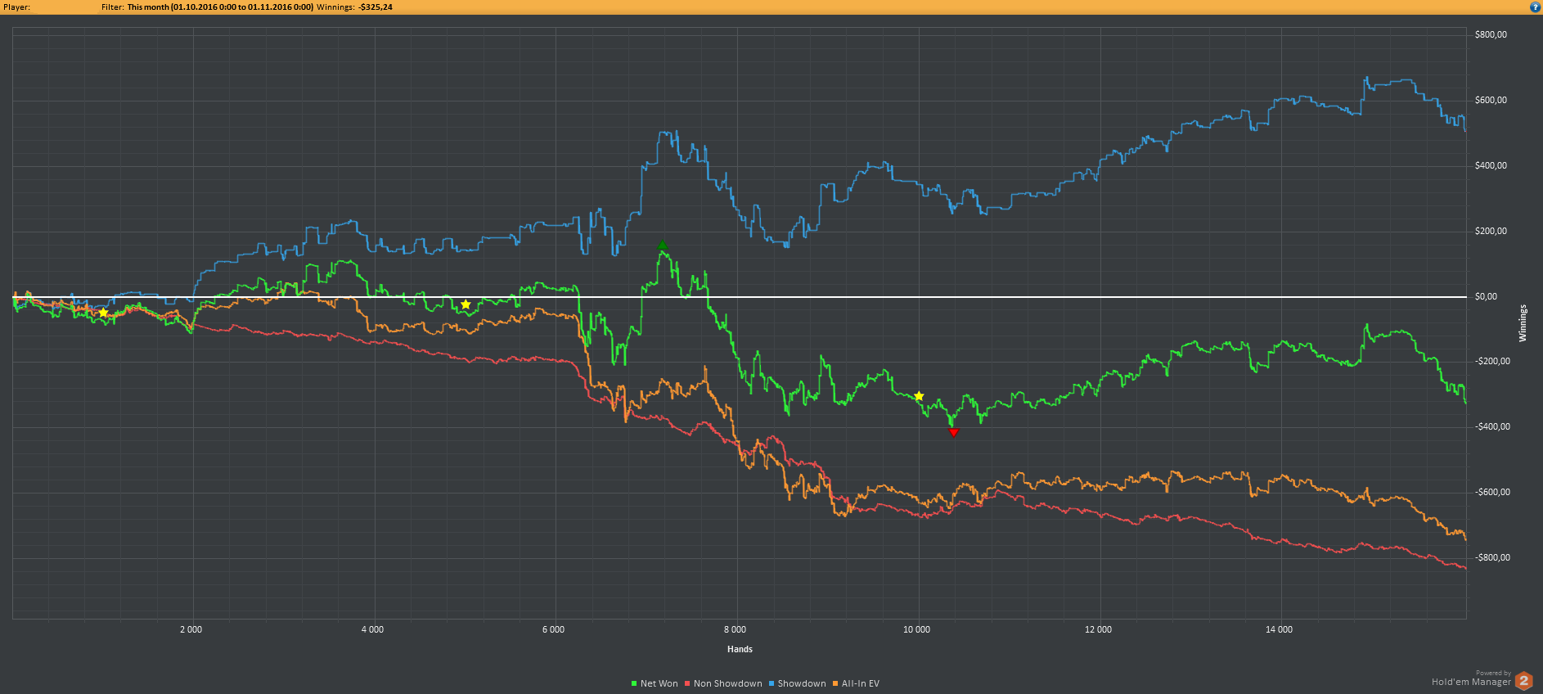The height and width of the screenshot is (694, 1543).
Task: Select the yellow star near 10 000 hands
Action: [919, 396]
